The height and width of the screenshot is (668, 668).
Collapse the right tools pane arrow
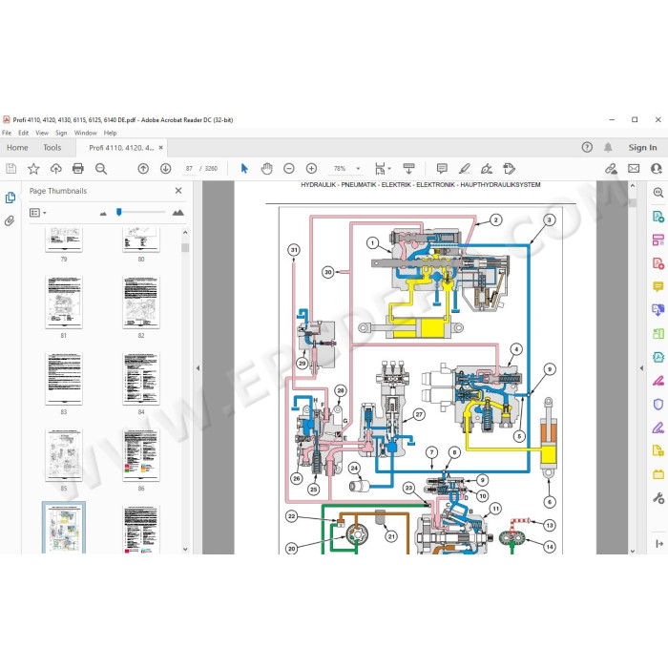[641, 368]
